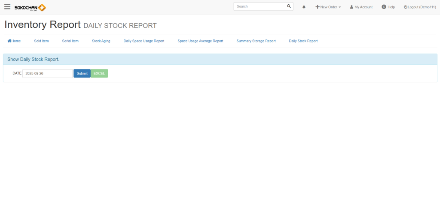Click the Help info icon
This screenshot has height=198, width=440.
384,7
